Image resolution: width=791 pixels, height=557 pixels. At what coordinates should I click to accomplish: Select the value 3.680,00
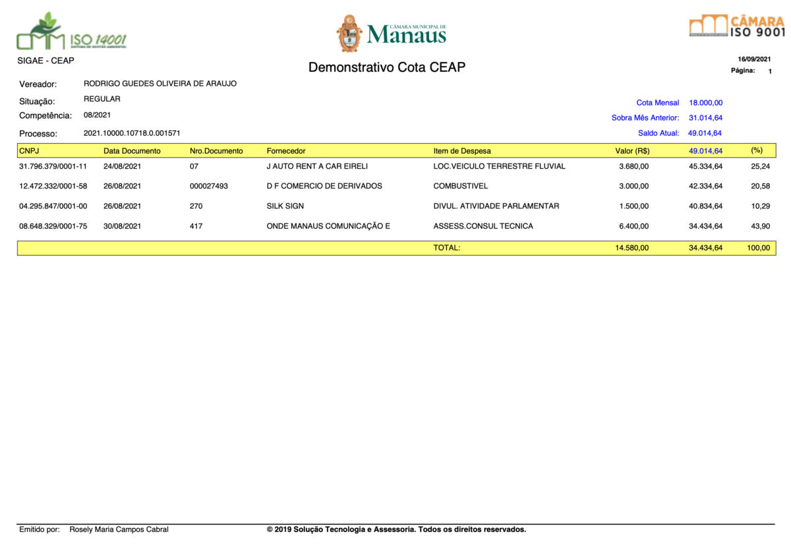(634, 166)
